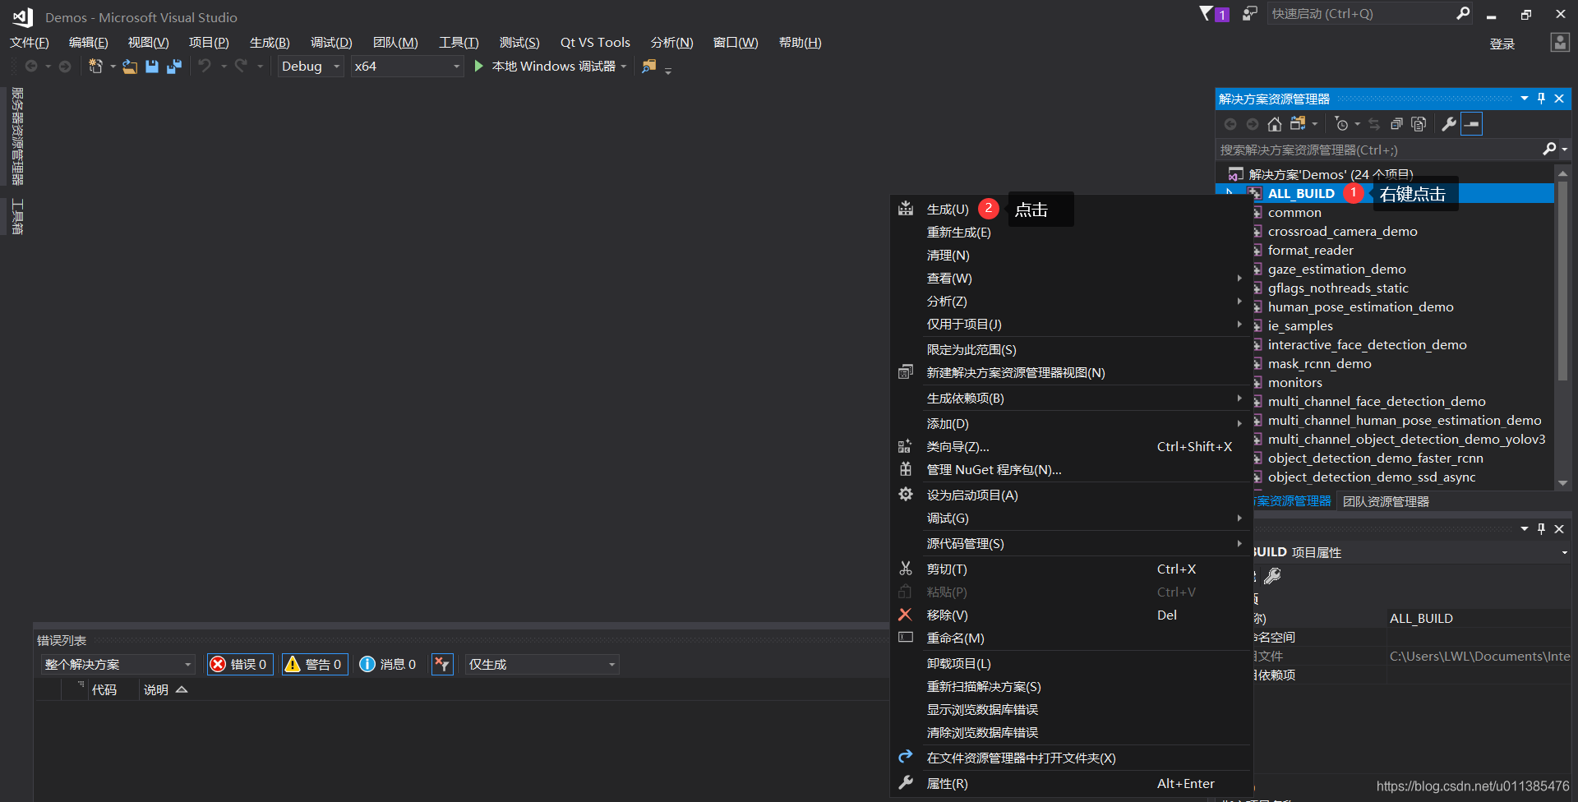Toggle auto-hide pin on Solution Explorer

tap(1541, 99)
